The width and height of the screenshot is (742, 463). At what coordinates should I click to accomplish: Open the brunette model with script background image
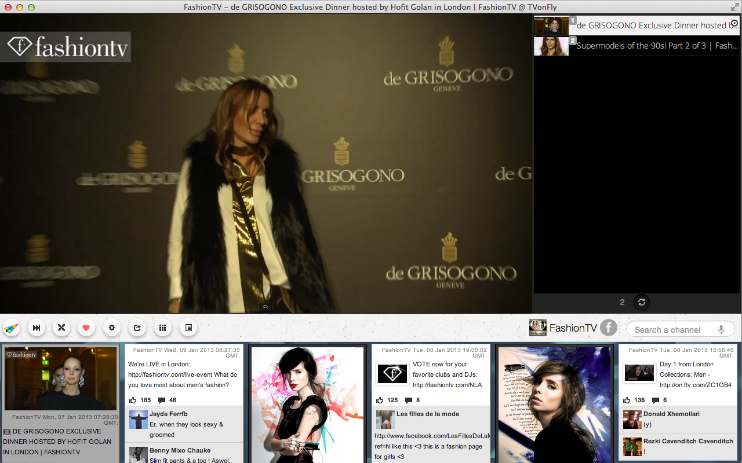554,405
